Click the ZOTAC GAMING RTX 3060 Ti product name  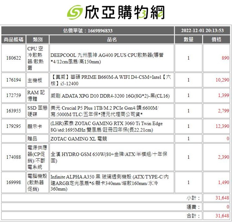pos(107,126)
